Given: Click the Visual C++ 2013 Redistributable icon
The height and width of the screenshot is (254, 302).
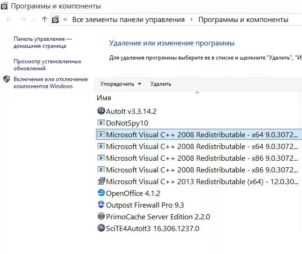Looking at the screenshot, I should coord(101,181).
